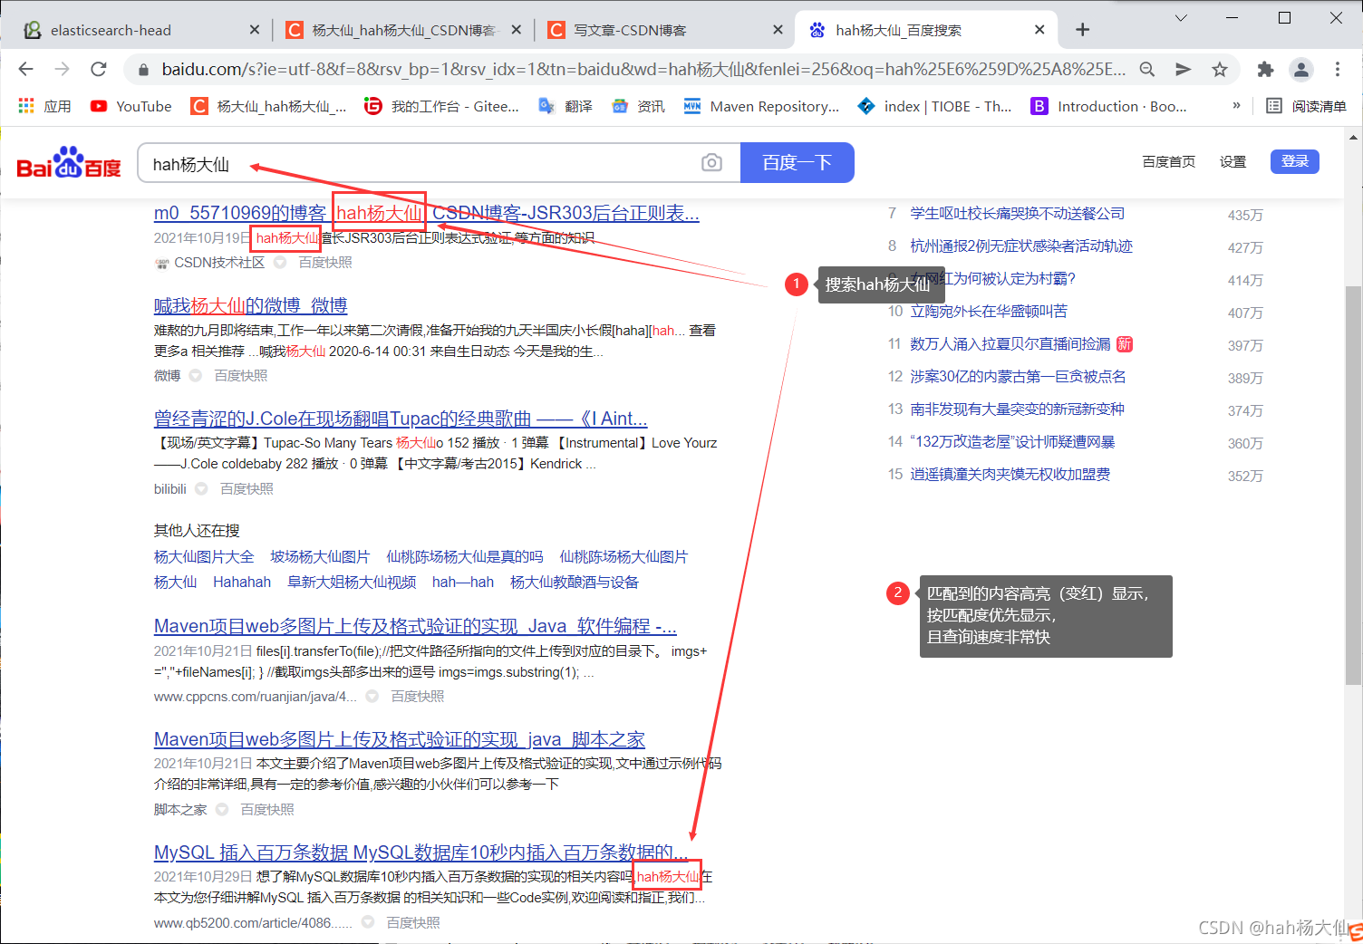Screen dimensions: 1363x944
Task: Open hot topic 南非发现有大量突变的新冠新变种
Action: (1017, 409)
